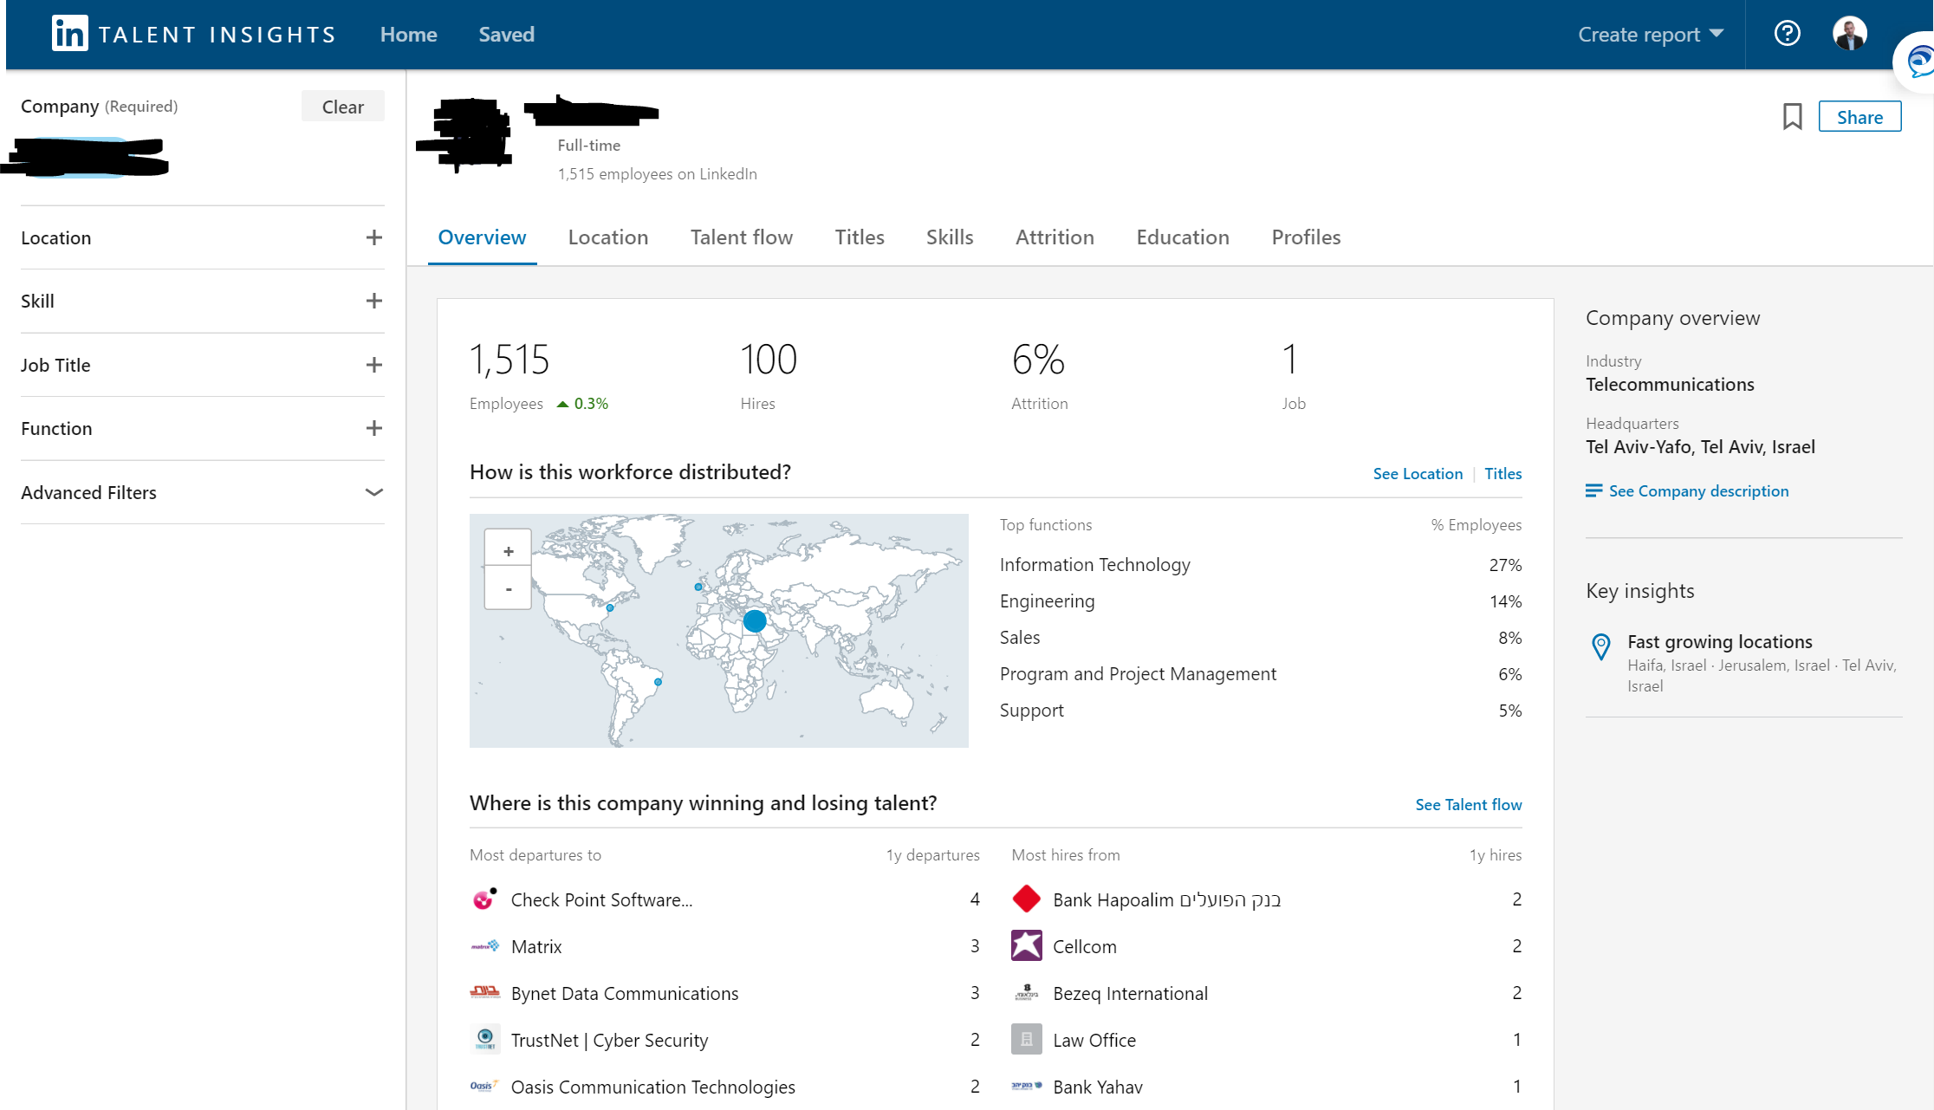Follow the See Location link

pyautogui.click(x=1418, y=474)
